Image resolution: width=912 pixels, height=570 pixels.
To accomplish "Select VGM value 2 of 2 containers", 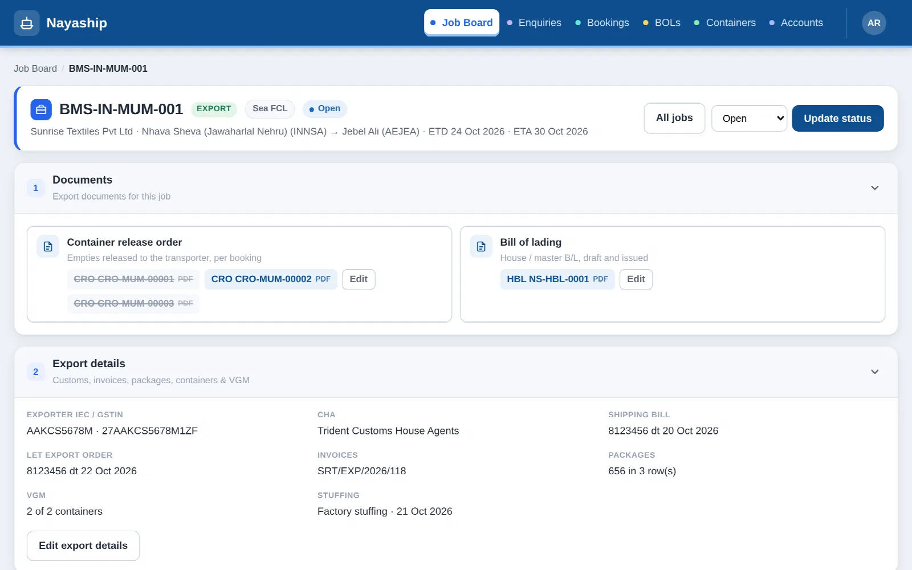I will (64, 511).
